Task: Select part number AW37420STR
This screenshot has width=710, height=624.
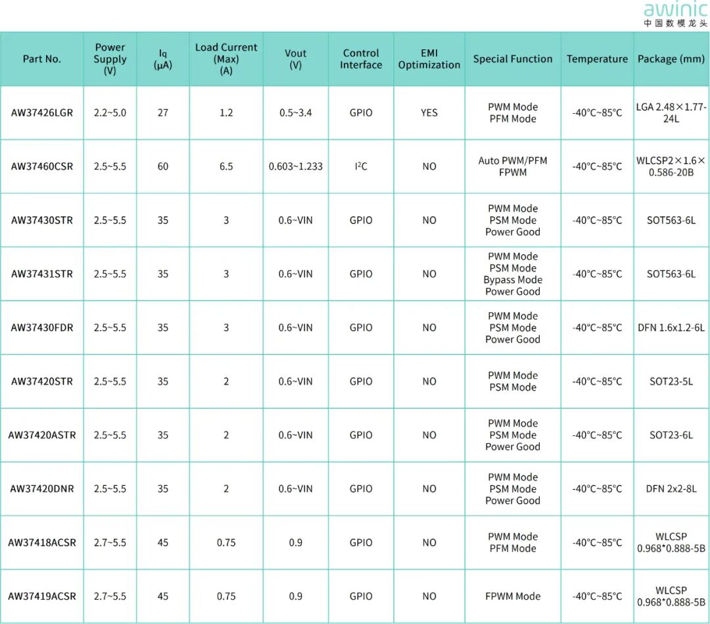Action: (41, 381)
